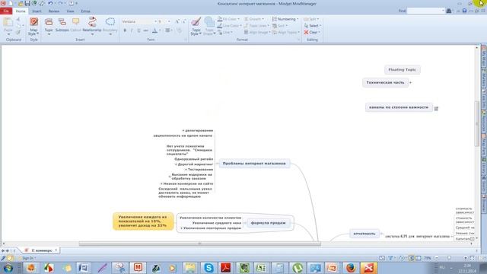Click the Windows Start button
487x274 pixels.
point(8,268)
